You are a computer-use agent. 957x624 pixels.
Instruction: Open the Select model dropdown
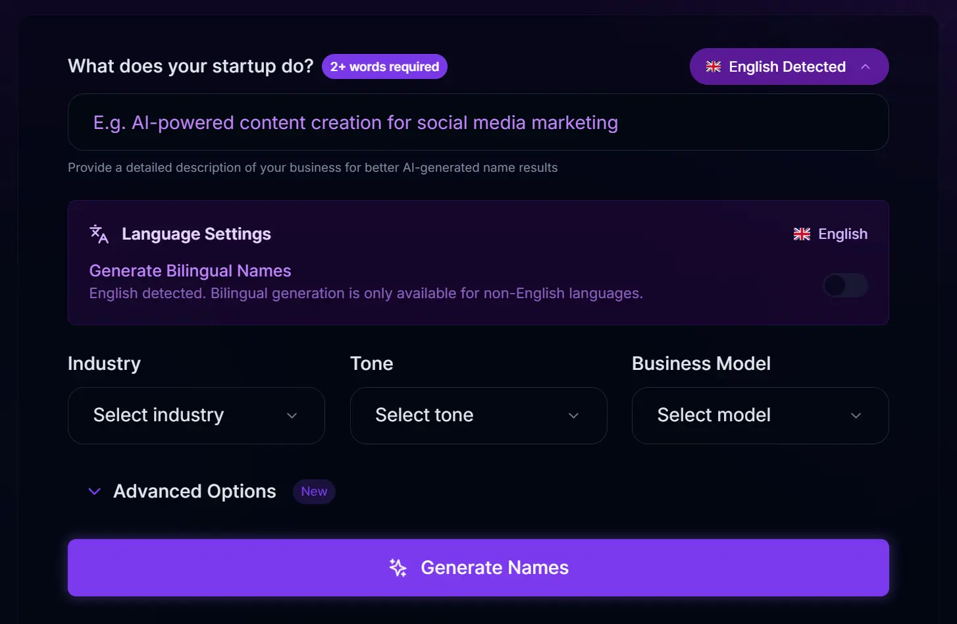760,415
